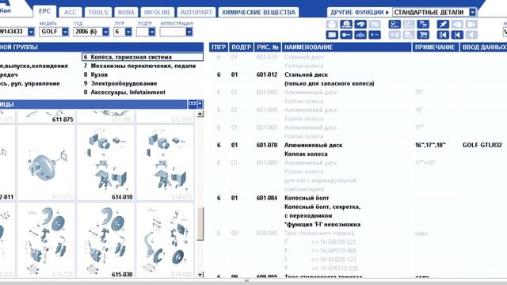
Task: Click the arrow-and-dash icon in the bottom row
Action: pos(375,35)
